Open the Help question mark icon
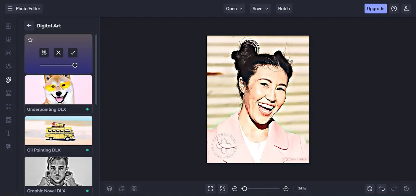 click(394, 8)
